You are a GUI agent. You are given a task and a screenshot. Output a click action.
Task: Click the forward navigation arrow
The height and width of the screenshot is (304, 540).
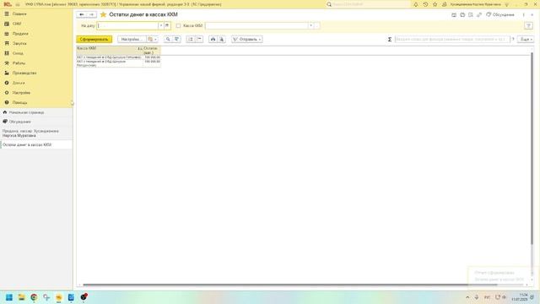92,14
